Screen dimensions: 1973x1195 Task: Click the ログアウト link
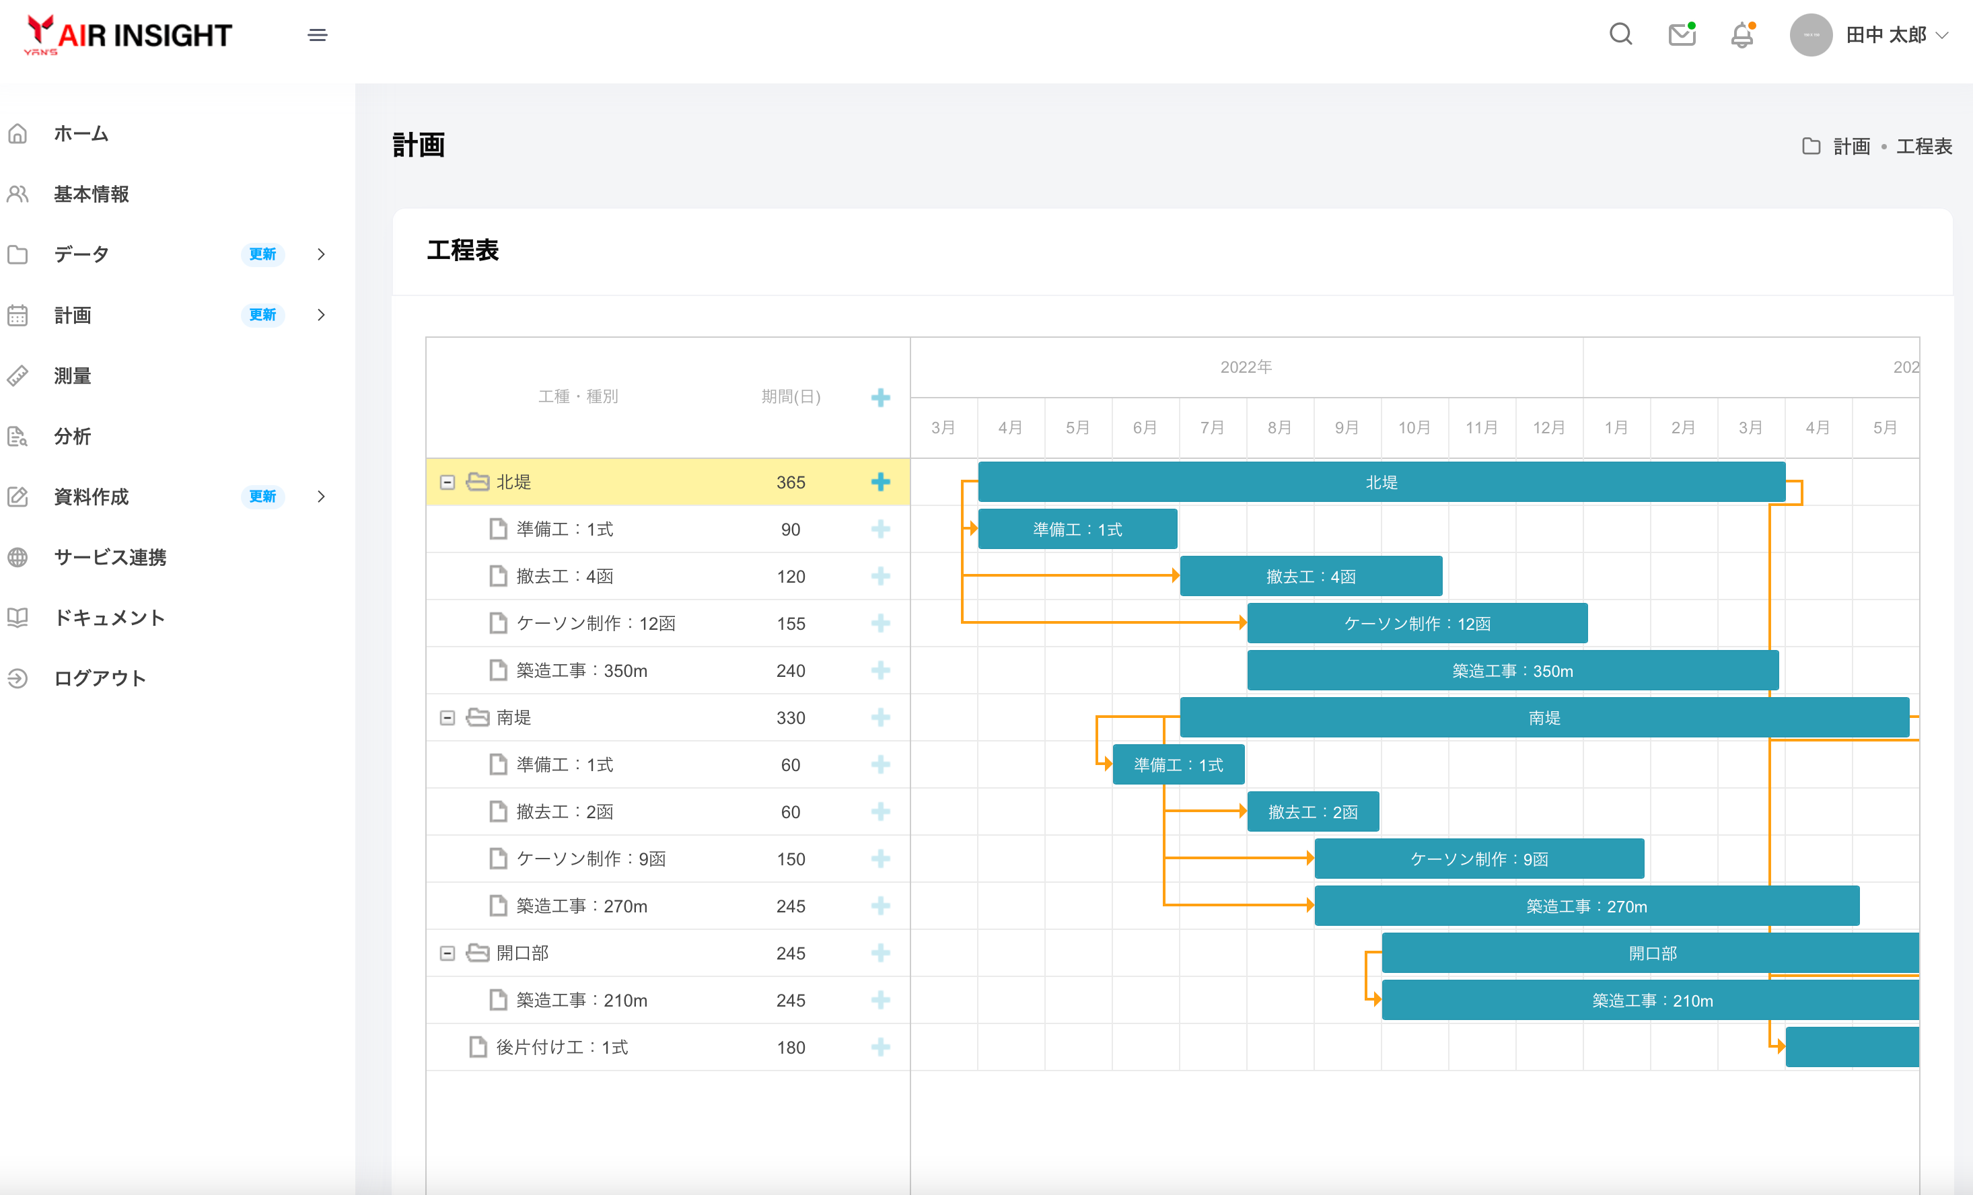click(100, 678)
